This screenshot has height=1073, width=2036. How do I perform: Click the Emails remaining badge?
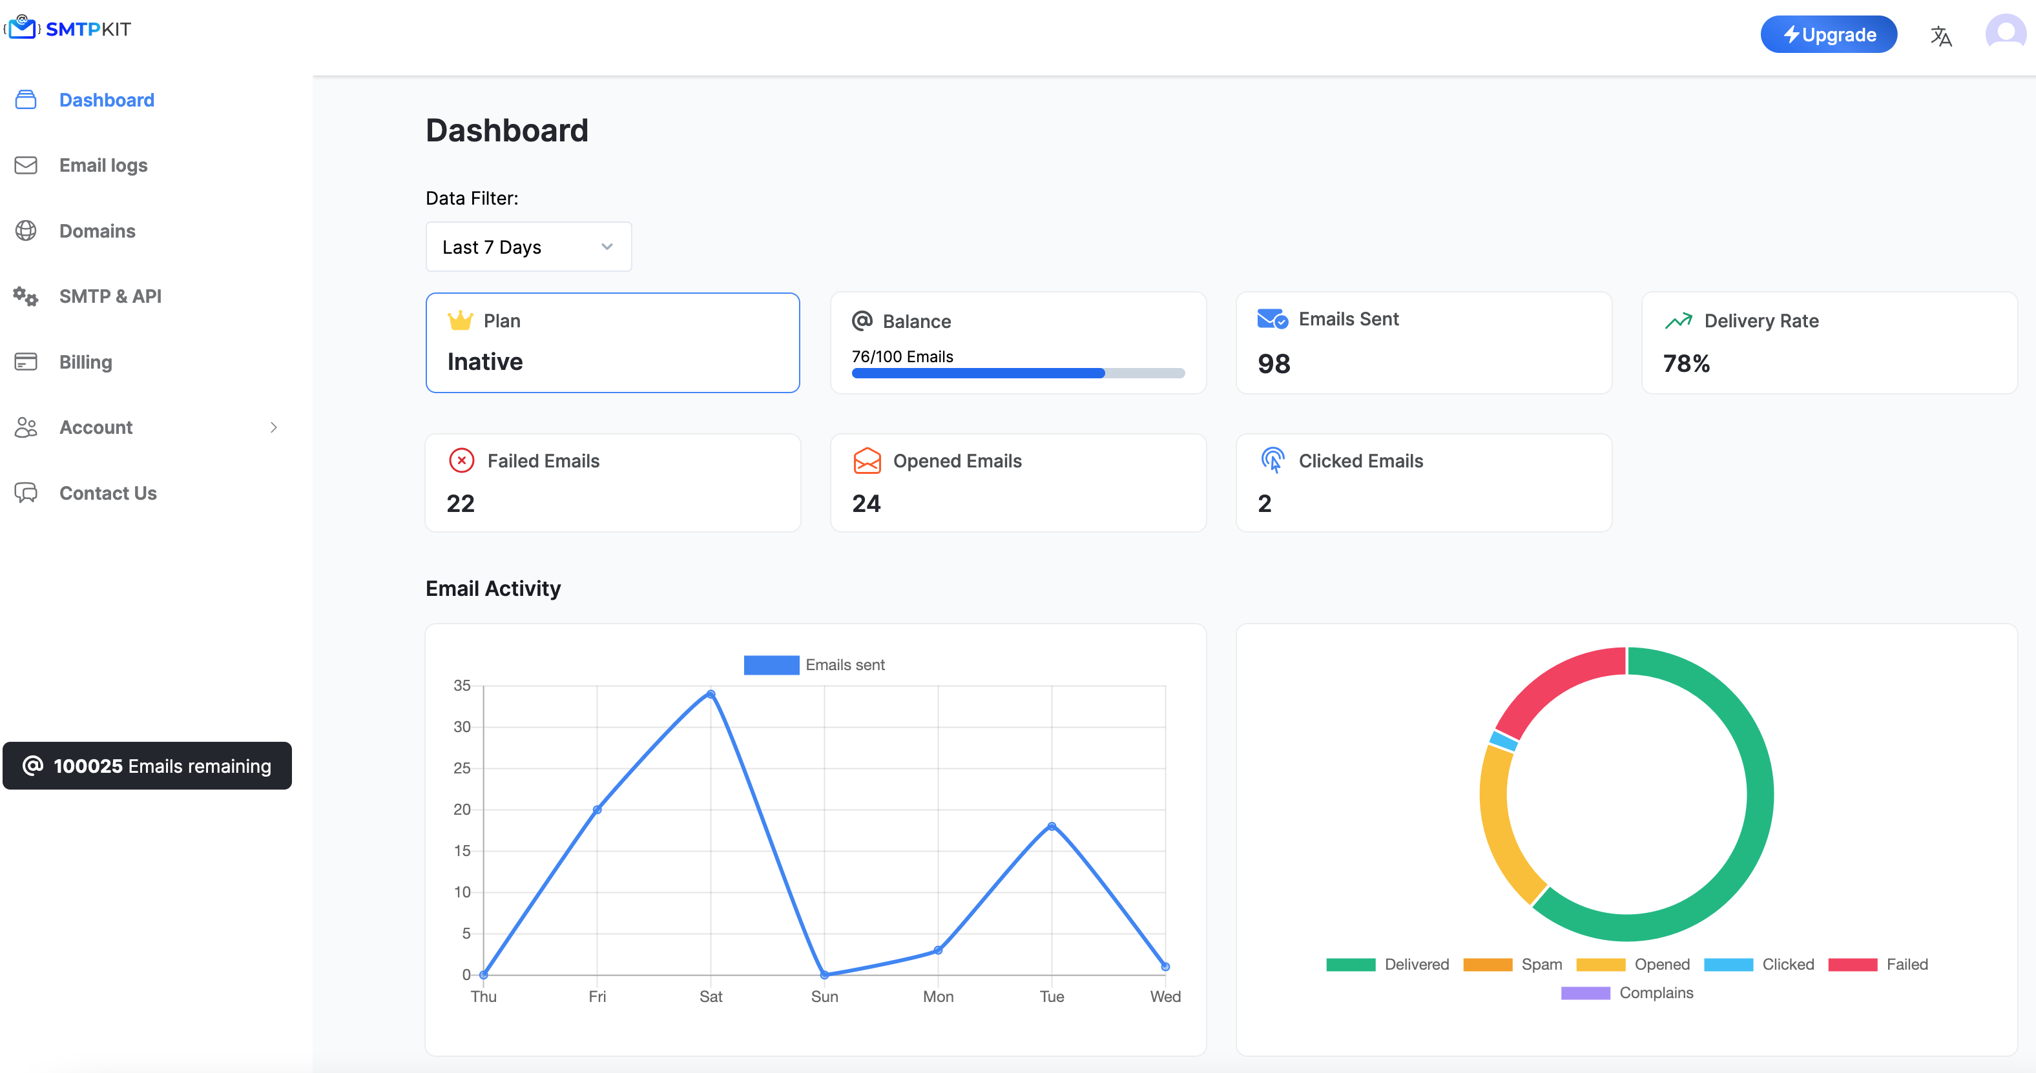click(147, 766)
